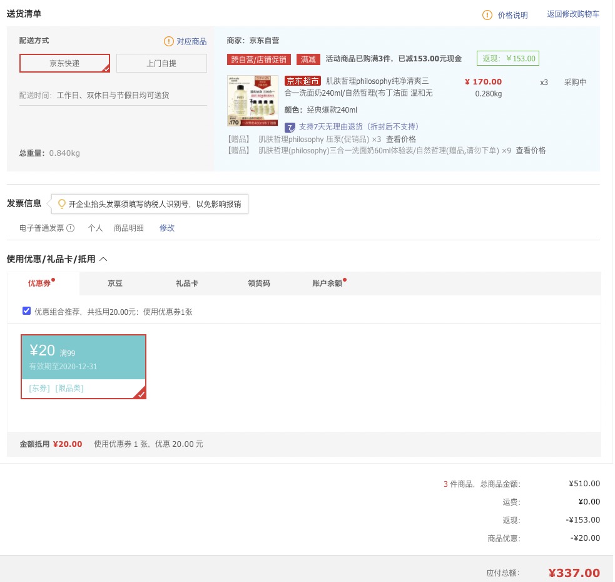The width and height of the screenshot is (615, 582).
Task: Open the 对应商品 link
Action: point(191,41)
